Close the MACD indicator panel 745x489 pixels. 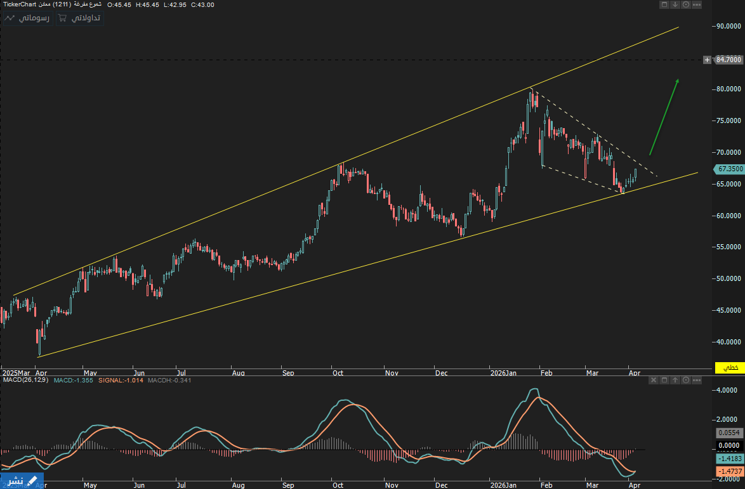(x=653, y=381)
